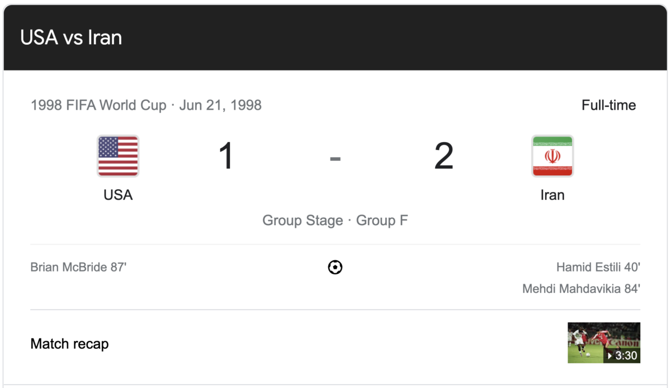Click the dark header bar
Image resolution: width=671 pixels, height=388 pixels.
click(x=335, y=38)
